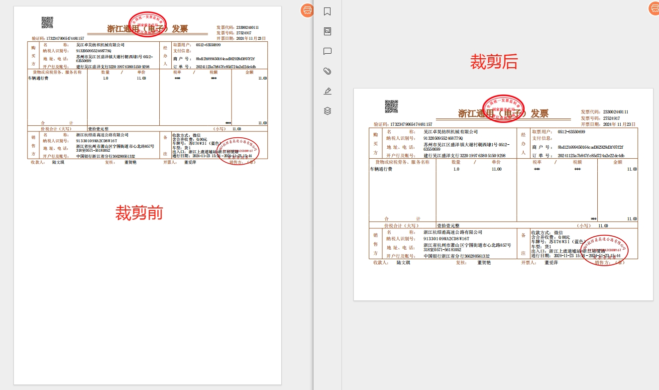Select phone number 0512-63550699 after 取票用户 on the 裁剪后 page

point(571,132)
